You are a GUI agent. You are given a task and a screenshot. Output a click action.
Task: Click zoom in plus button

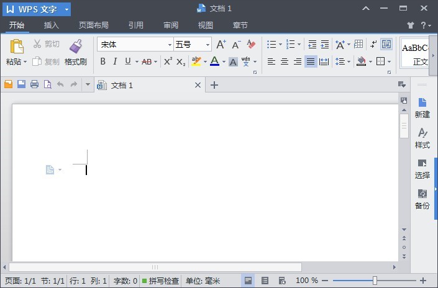tap(423, 281)
